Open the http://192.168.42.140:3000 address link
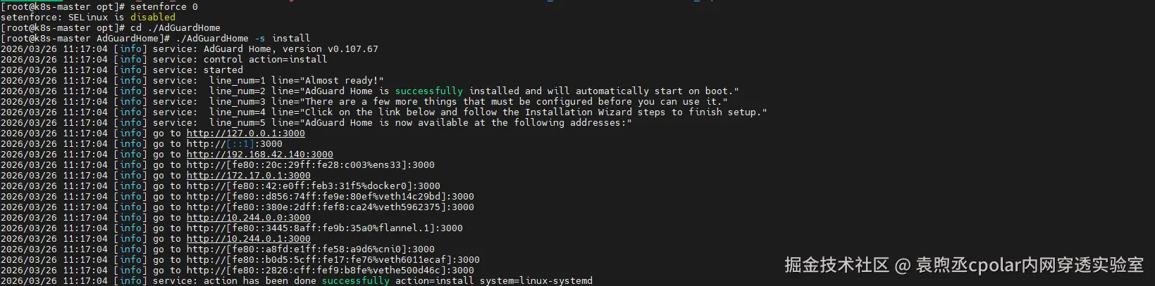Image resolution: width=1155 pixels, height=286 pixels. (x=260, y=155)
